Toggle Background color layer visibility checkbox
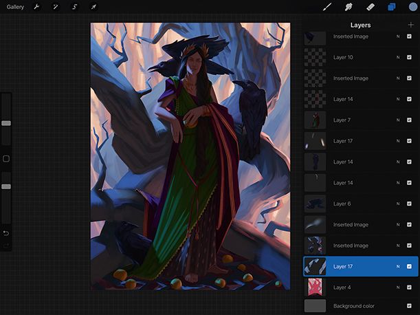 (x=409, y=306)
